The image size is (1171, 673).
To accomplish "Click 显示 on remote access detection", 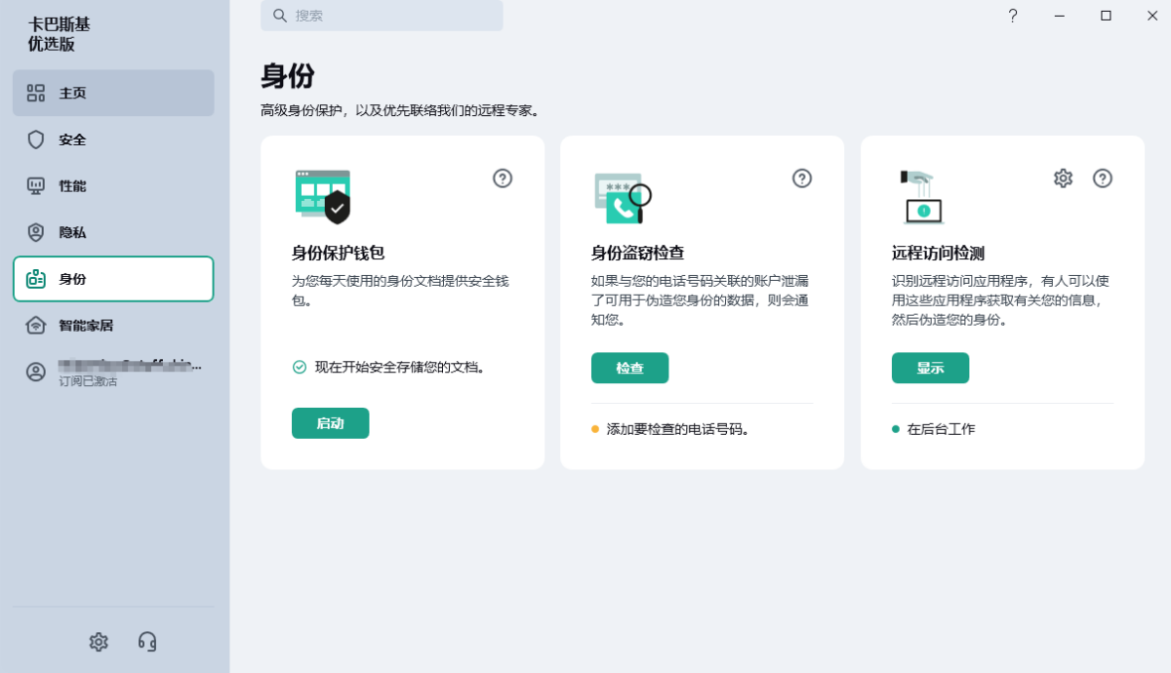I will [x=930, y=368].
